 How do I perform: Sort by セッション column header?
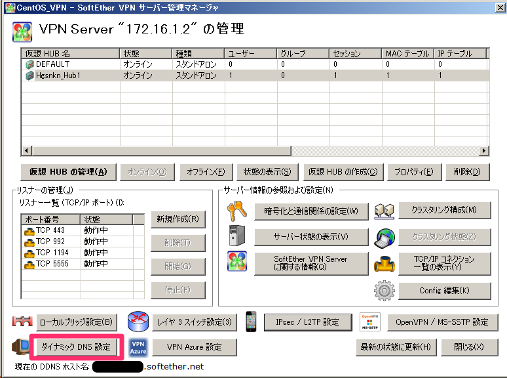click(x=355, y=53)
